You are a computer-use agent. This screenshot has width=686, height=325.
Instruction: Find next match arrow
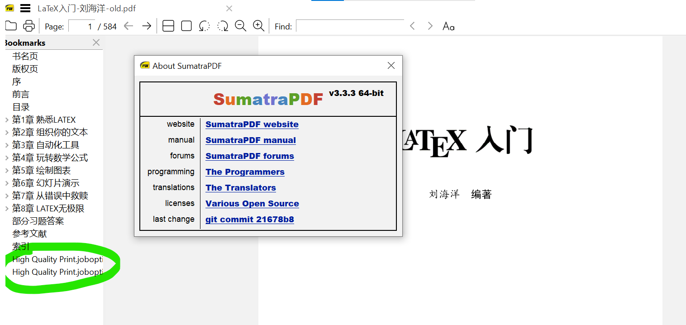point(430,26)
